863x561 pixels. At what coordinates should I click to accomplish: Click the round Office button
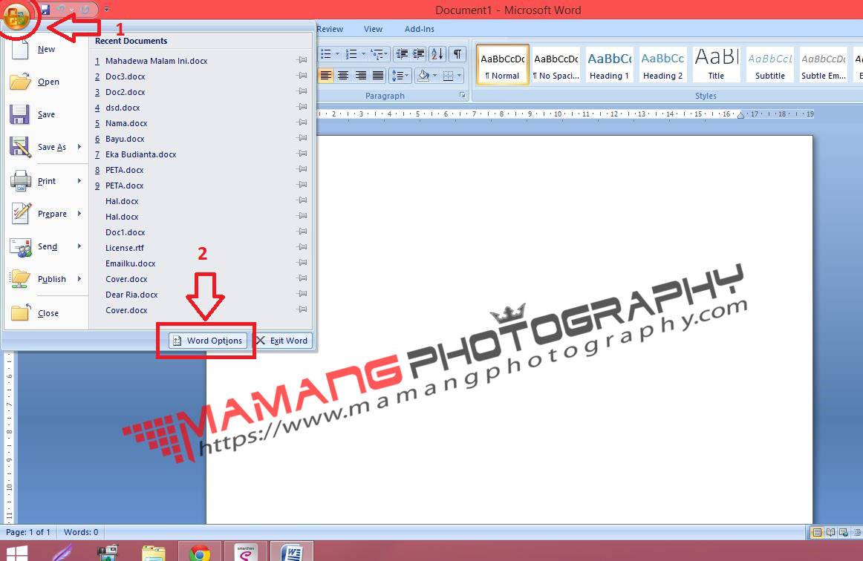pyautogui.click(x=16, y=16)
